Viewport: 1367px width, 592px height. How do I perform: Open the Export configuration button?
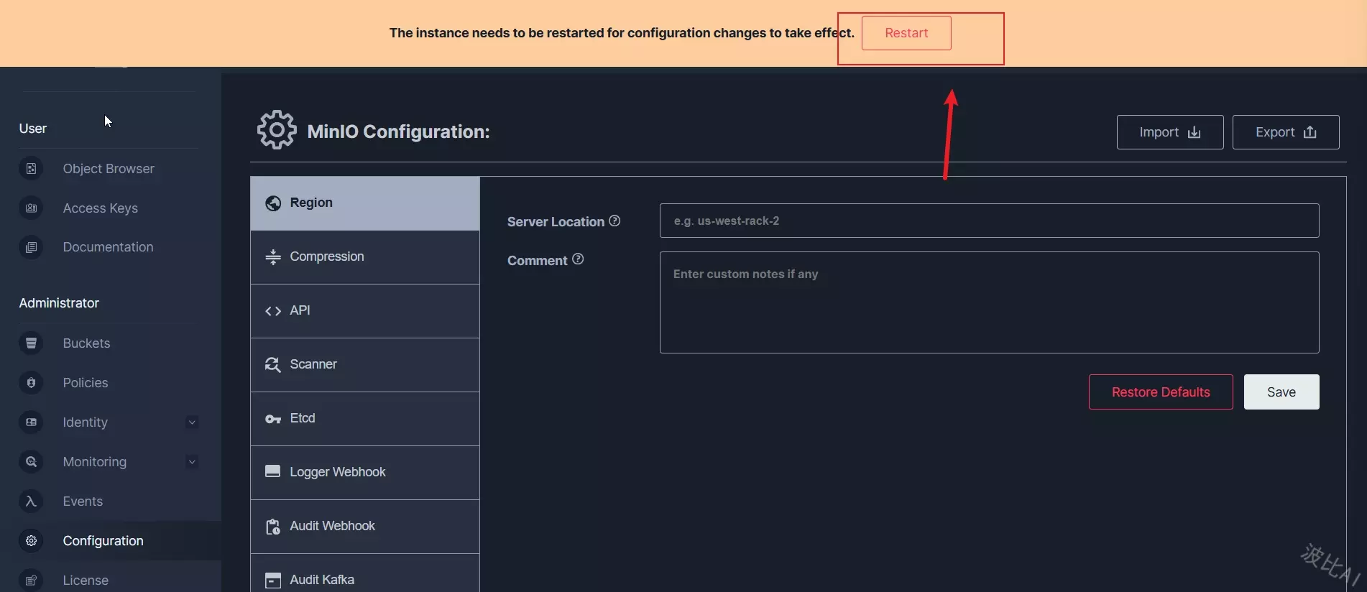[x=1286, y=132]
